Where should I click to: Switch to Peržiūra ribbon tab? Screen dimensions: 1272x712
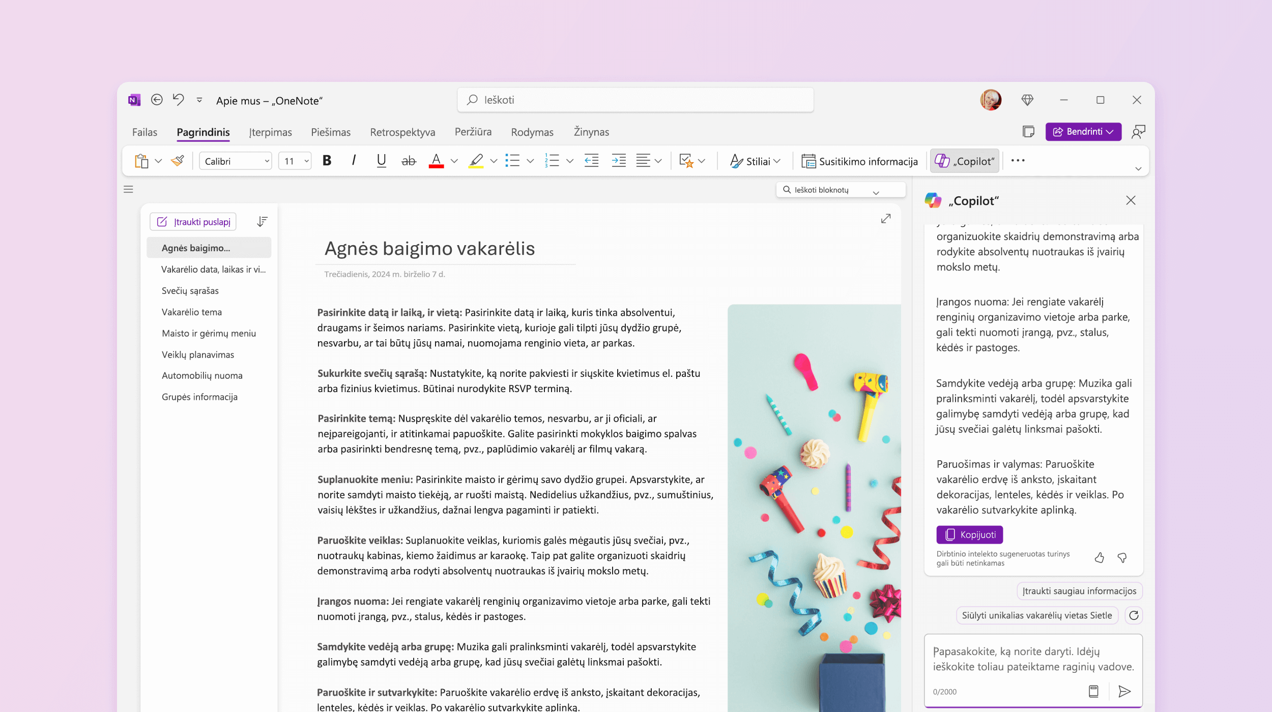(x=474, y=132)
